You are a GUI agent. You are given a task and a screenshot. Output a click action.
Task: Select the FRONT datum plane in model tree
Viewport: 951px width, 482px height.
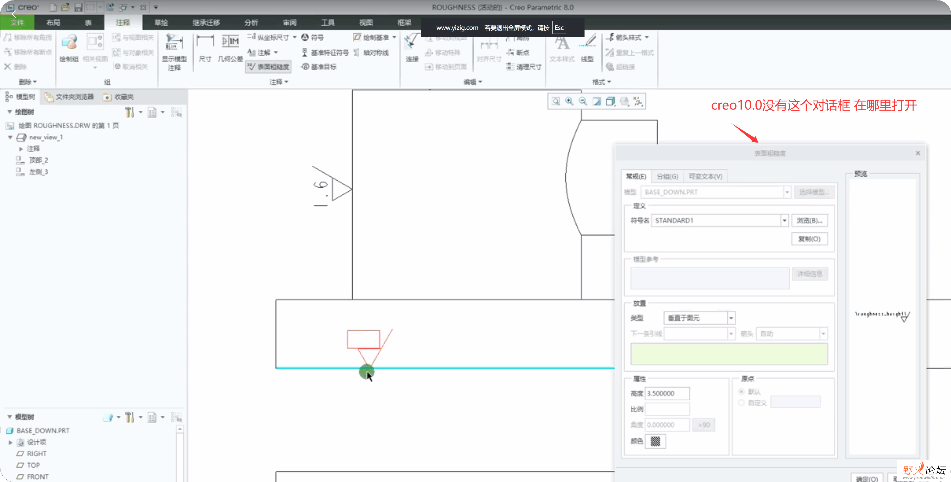38,477
